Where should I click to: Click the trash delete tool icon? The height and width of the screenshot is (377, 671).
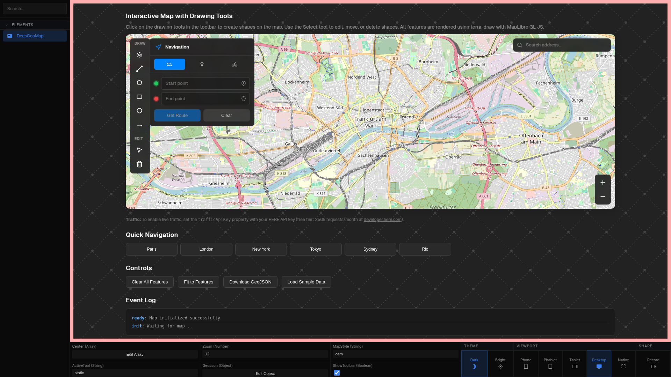(x=139, y=164)
